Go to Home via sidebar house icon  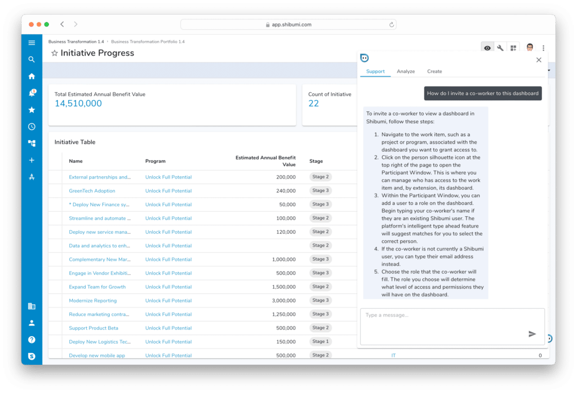[x=32, y=76]
